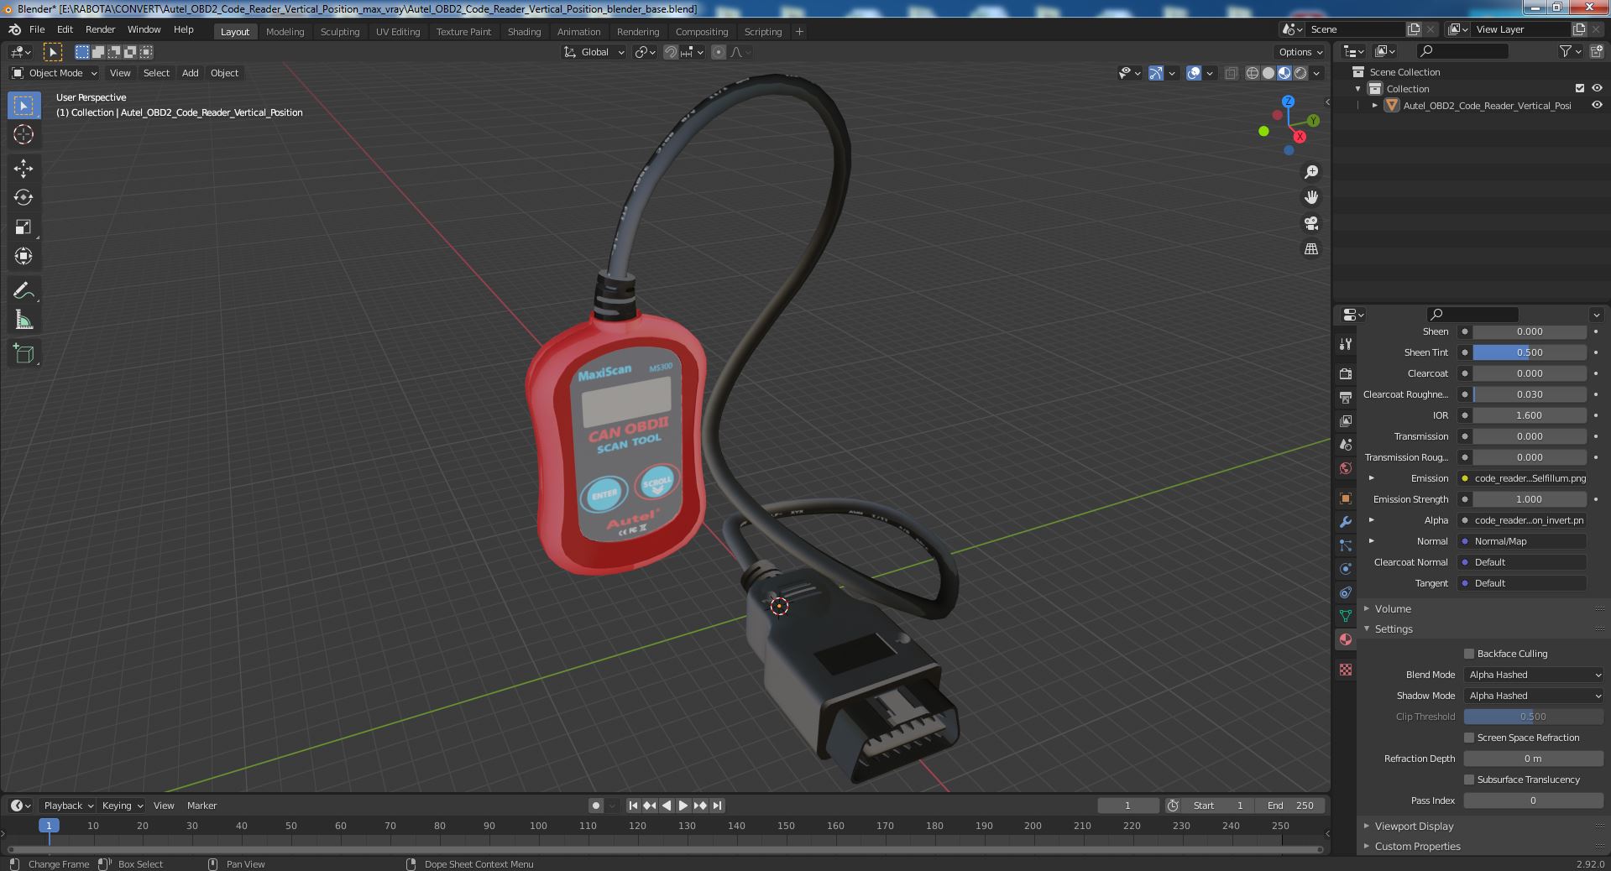Click the End frame field
Image resolution: width=1611 pixels, height=871 pixels.
(1290, 806)
